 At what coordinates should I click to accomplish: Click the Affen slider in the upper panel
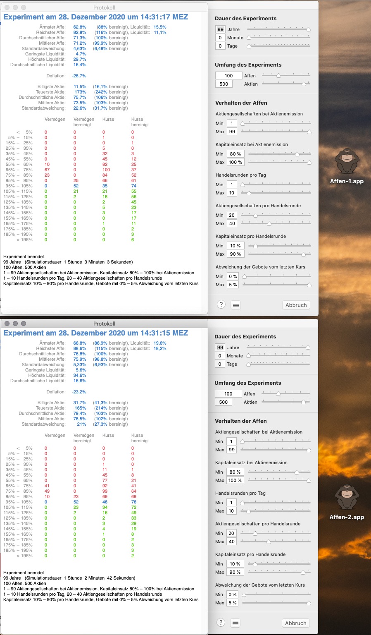[286, 76]
